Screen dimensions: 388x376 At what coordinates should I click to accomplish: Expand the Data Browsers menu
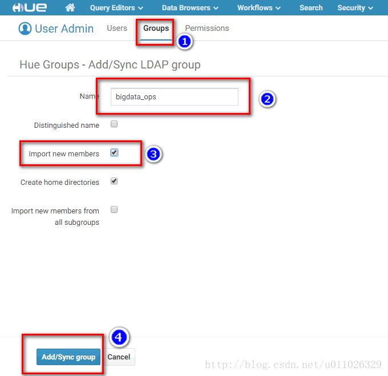190,8
